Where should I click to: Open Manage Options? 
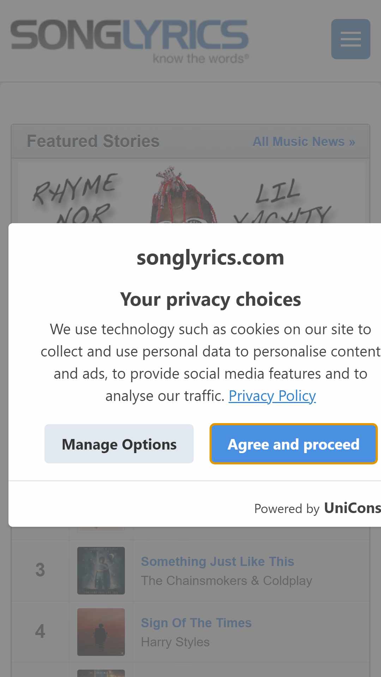[119, 444]
